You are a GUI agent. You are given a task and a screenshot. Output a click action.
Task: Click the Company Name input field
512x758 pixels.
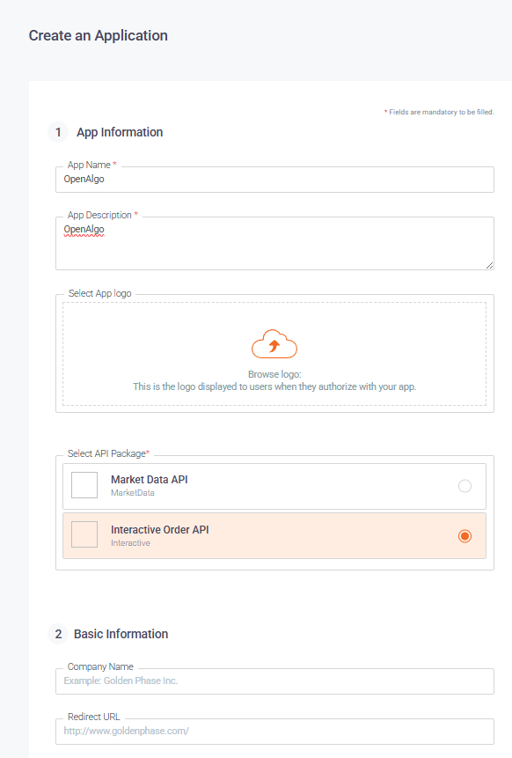pyautogui.click(x=274, y=681)
